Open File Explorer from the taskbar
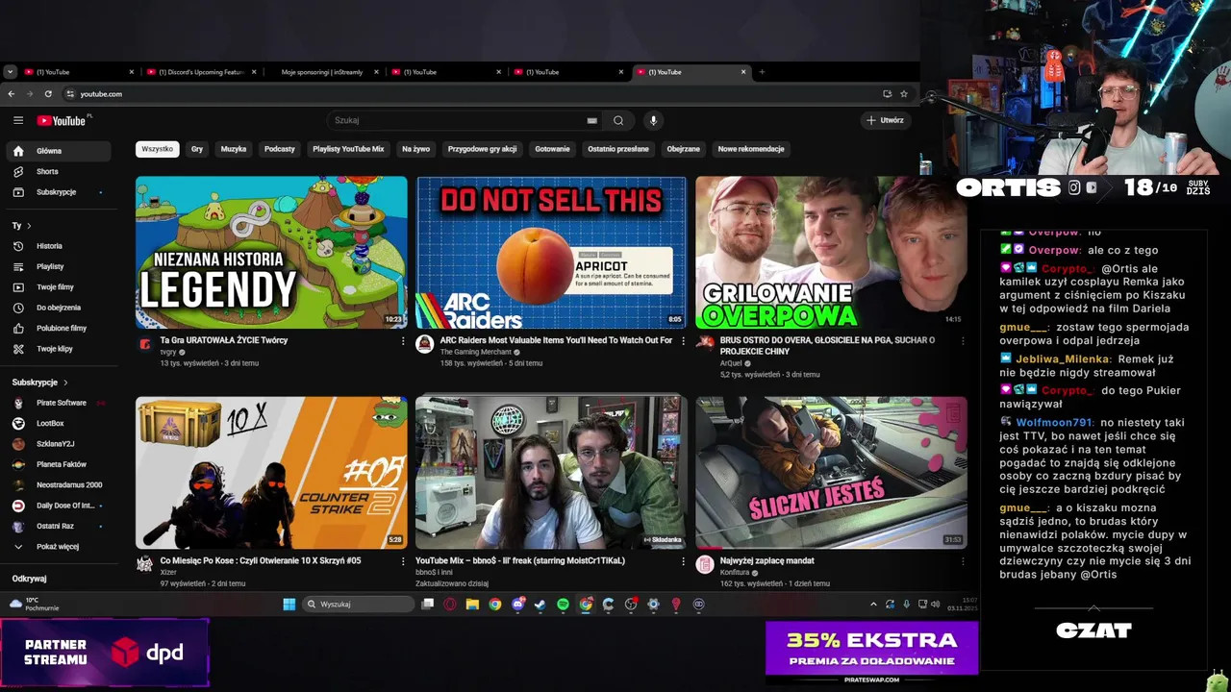Screen dimensions: 1231x692 click(x=472, y=605)
